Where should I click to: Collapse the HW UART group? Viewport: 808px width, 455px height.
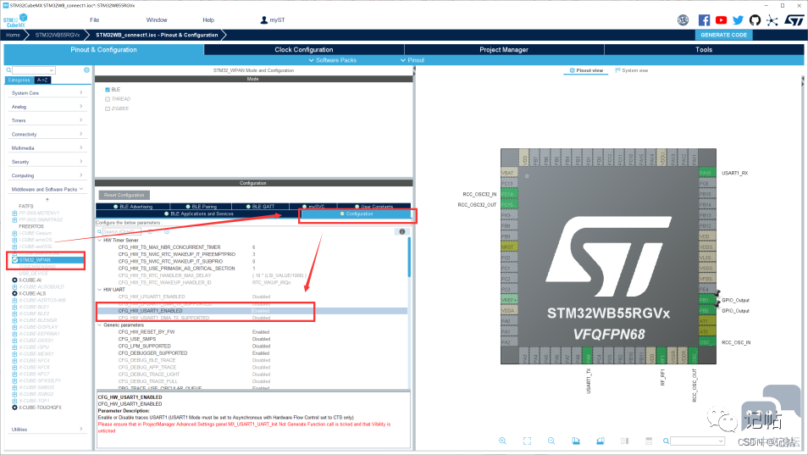coord(100,290)
